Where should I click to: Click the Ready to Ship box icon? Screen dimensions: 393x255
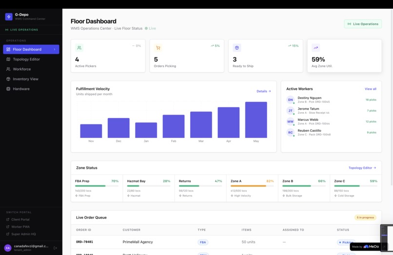tap(237, 48)
